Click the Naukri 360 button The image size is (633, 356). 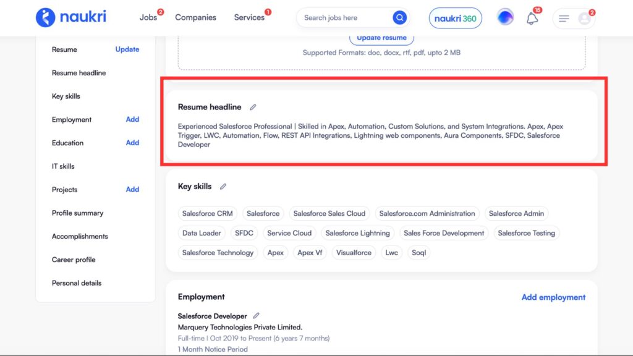[455, 19]
